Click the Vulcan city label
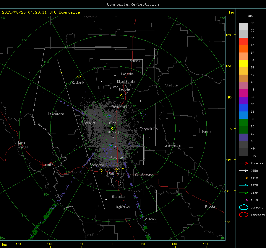266x248 pixels. pos(150,219)
